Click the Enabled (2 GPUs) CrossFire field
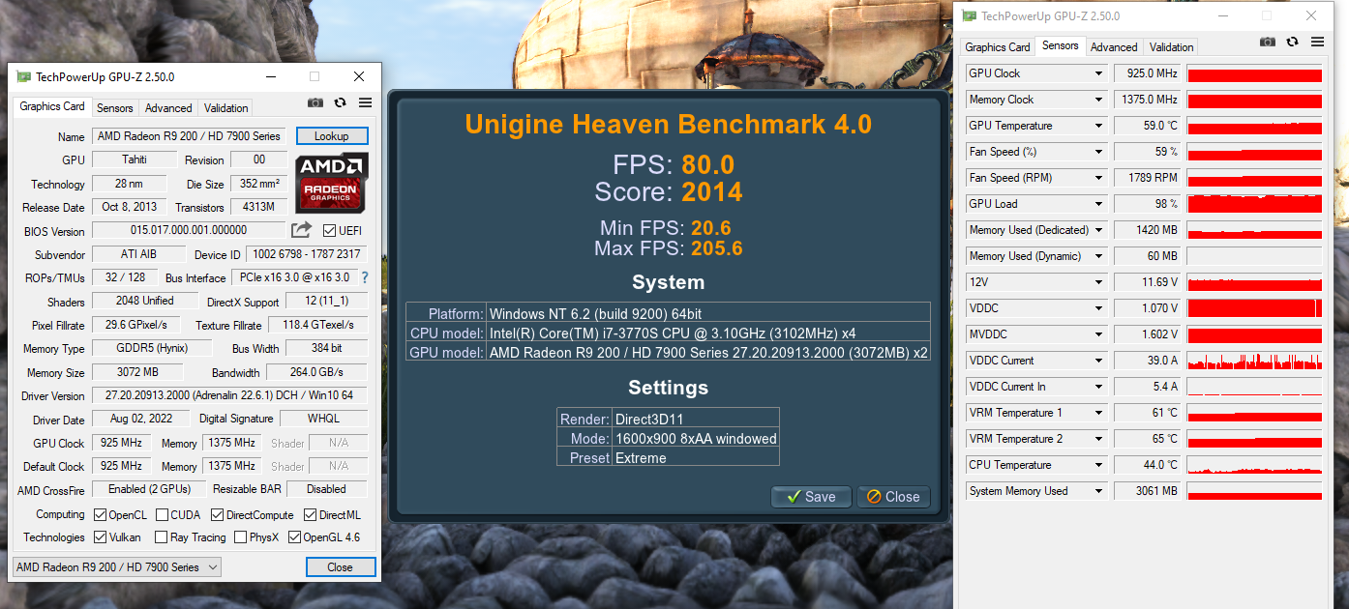 click(149, 489)
